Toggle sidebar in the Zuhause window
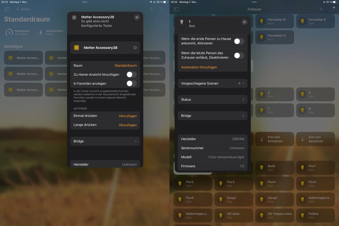This screenshot has height=226, width=339. [x=177, y=9]
